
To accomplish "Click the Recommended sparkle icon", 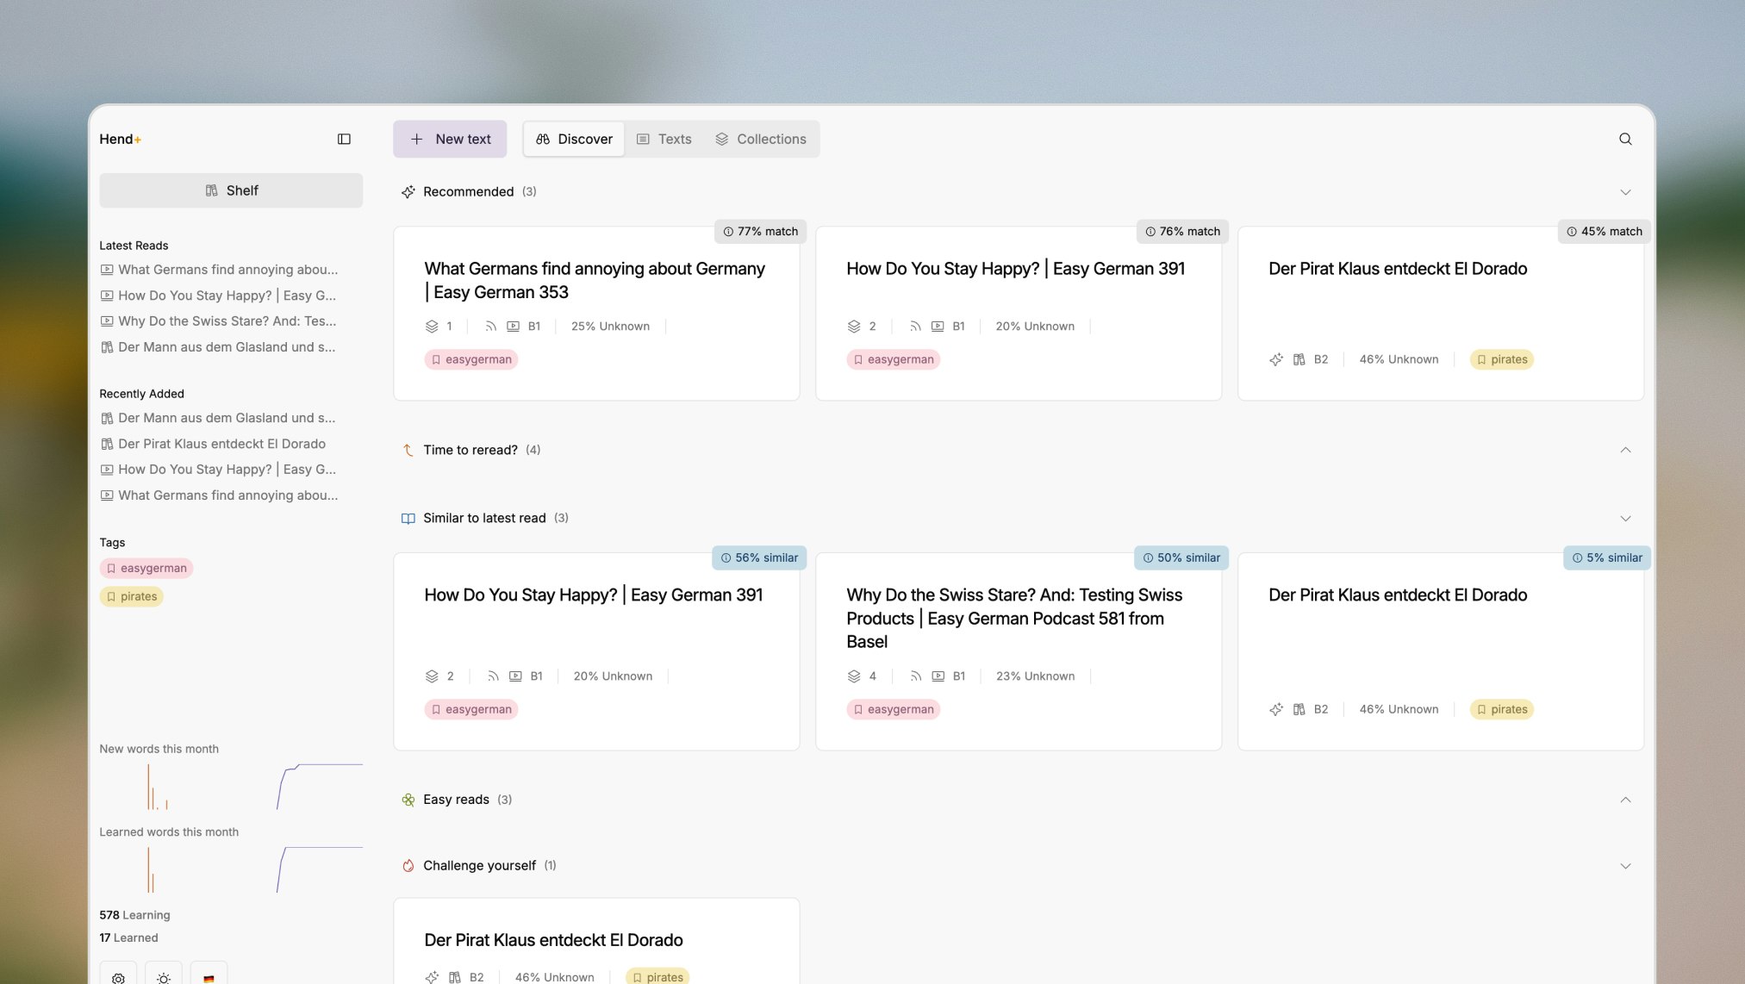I will click(408, 191).
